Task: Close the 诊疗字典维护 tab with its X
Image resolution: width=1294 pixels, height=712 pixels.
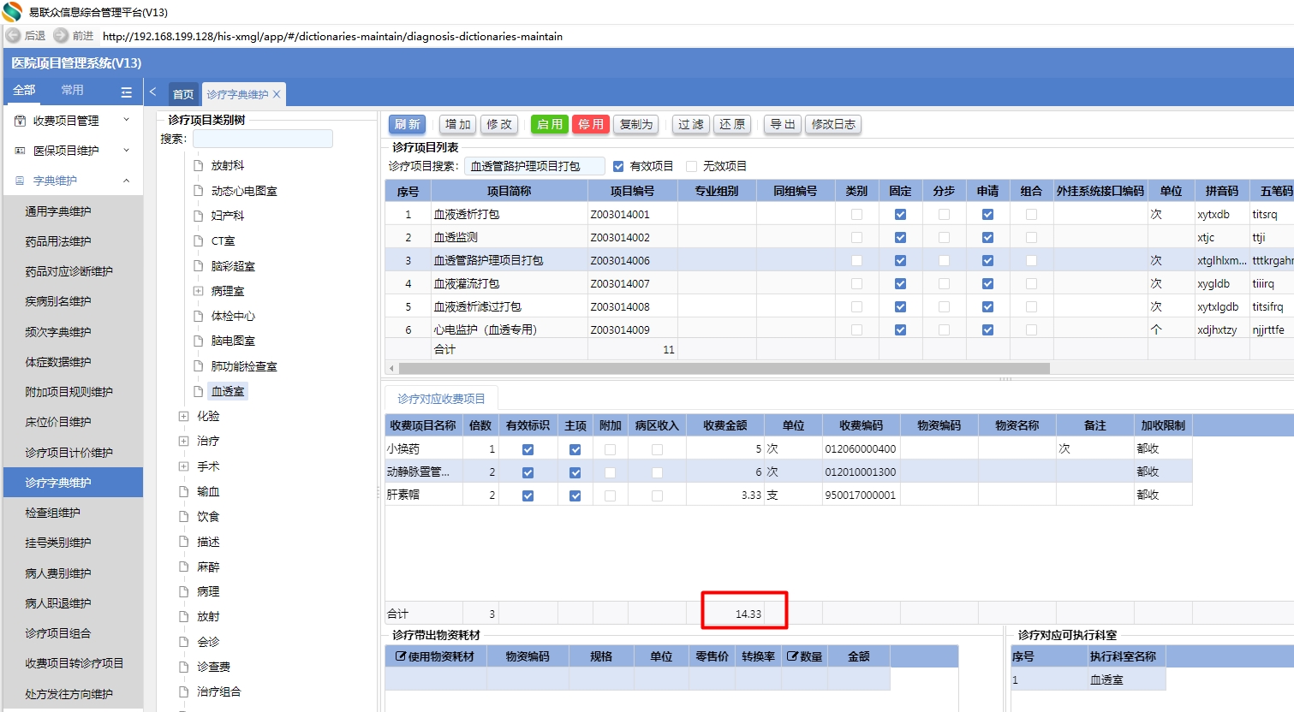Action: (277, 94)
